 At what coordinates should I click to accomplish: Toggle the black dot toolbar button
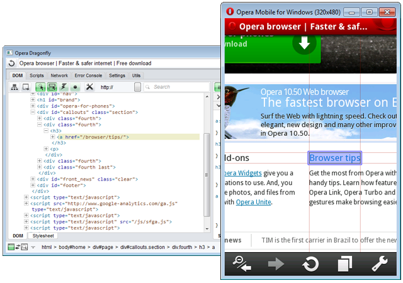point(76,87)
